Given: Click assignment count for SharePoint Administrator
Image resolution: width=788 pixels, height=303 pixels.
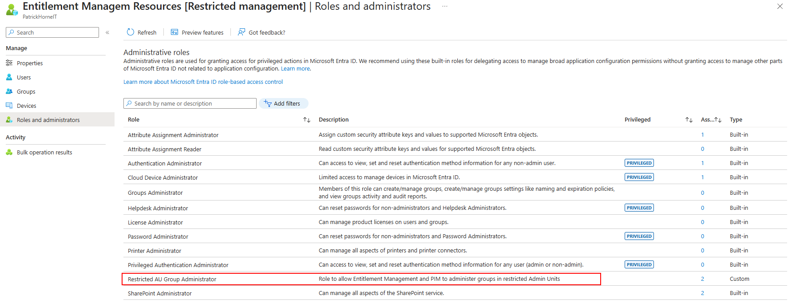Looking at the screenshot, I should pos(702,293).
